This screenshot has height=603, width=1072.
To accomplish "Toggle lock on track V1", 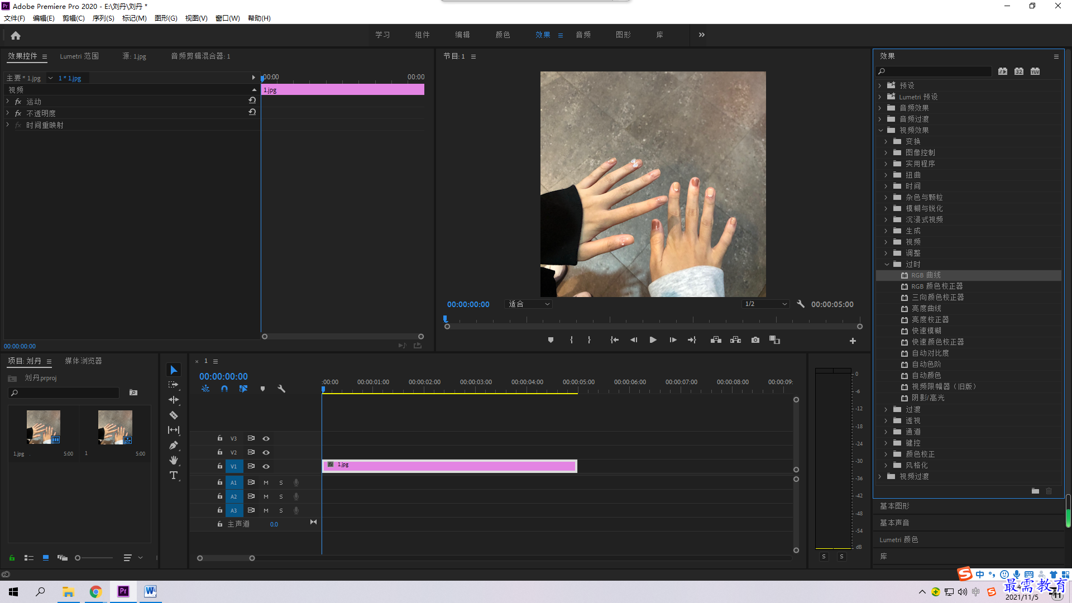I will tap(220, 466).
